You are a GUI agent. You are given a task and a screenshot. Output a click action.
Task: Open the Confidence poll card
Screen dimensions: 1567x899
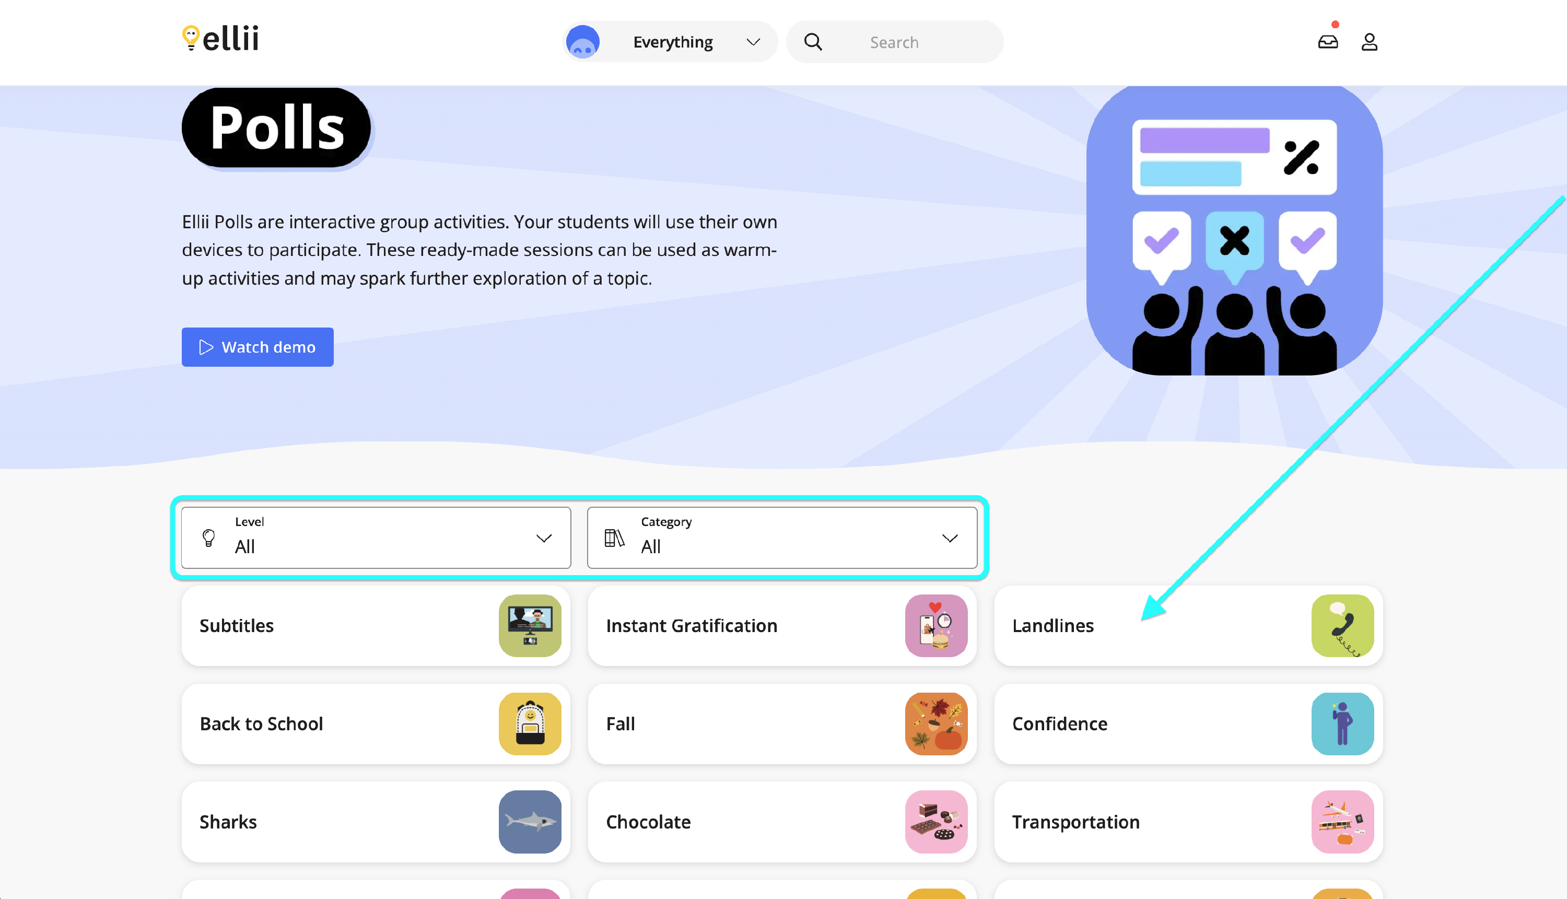pyautogui.click(x=1188, y=723)
